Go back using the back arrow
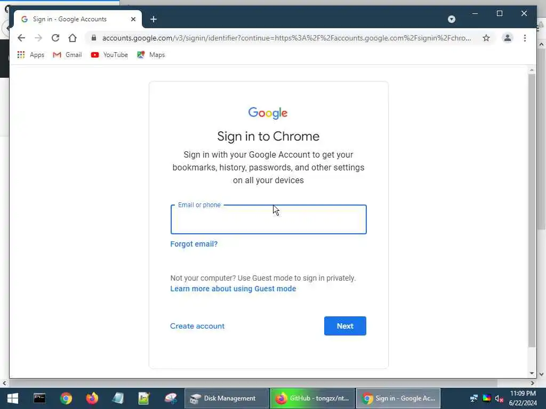Image resolution: width=546 pixels, height=409 pixels. coord(21,38)
